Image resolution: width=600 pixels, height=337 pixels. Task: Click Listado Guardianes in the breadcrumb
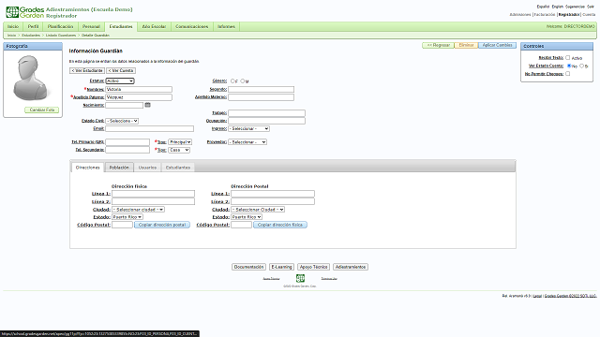(x=61, y=36)
